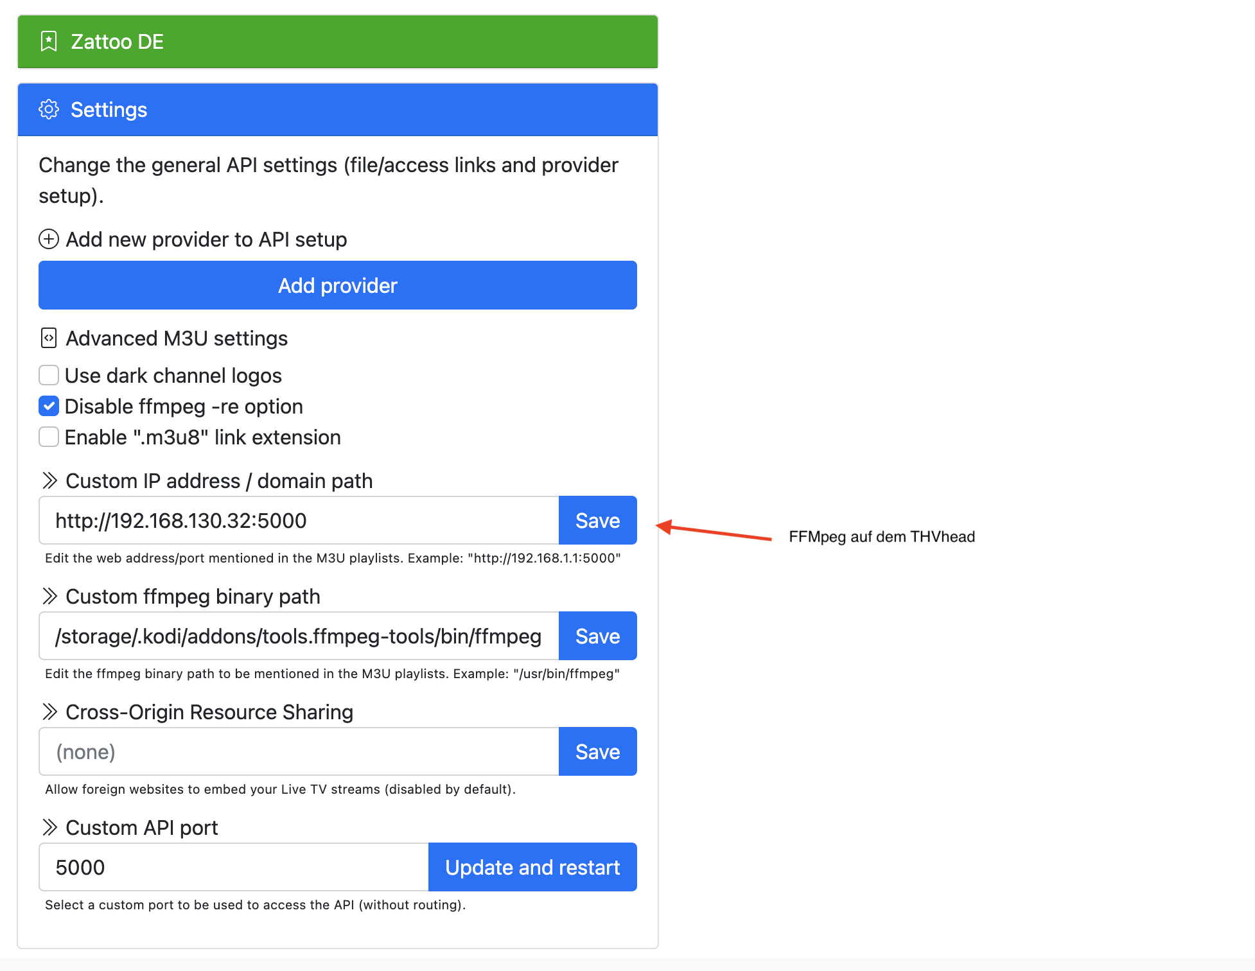Enable the Use dark channel logos checkbox
Viewport: 1255px width, 971px height.
click(x=49, y=375)
